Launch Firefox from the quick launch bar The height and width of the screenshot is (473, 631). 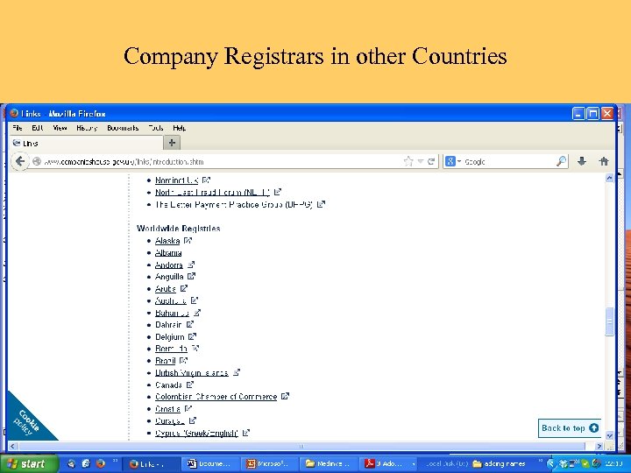click(100, 463)
